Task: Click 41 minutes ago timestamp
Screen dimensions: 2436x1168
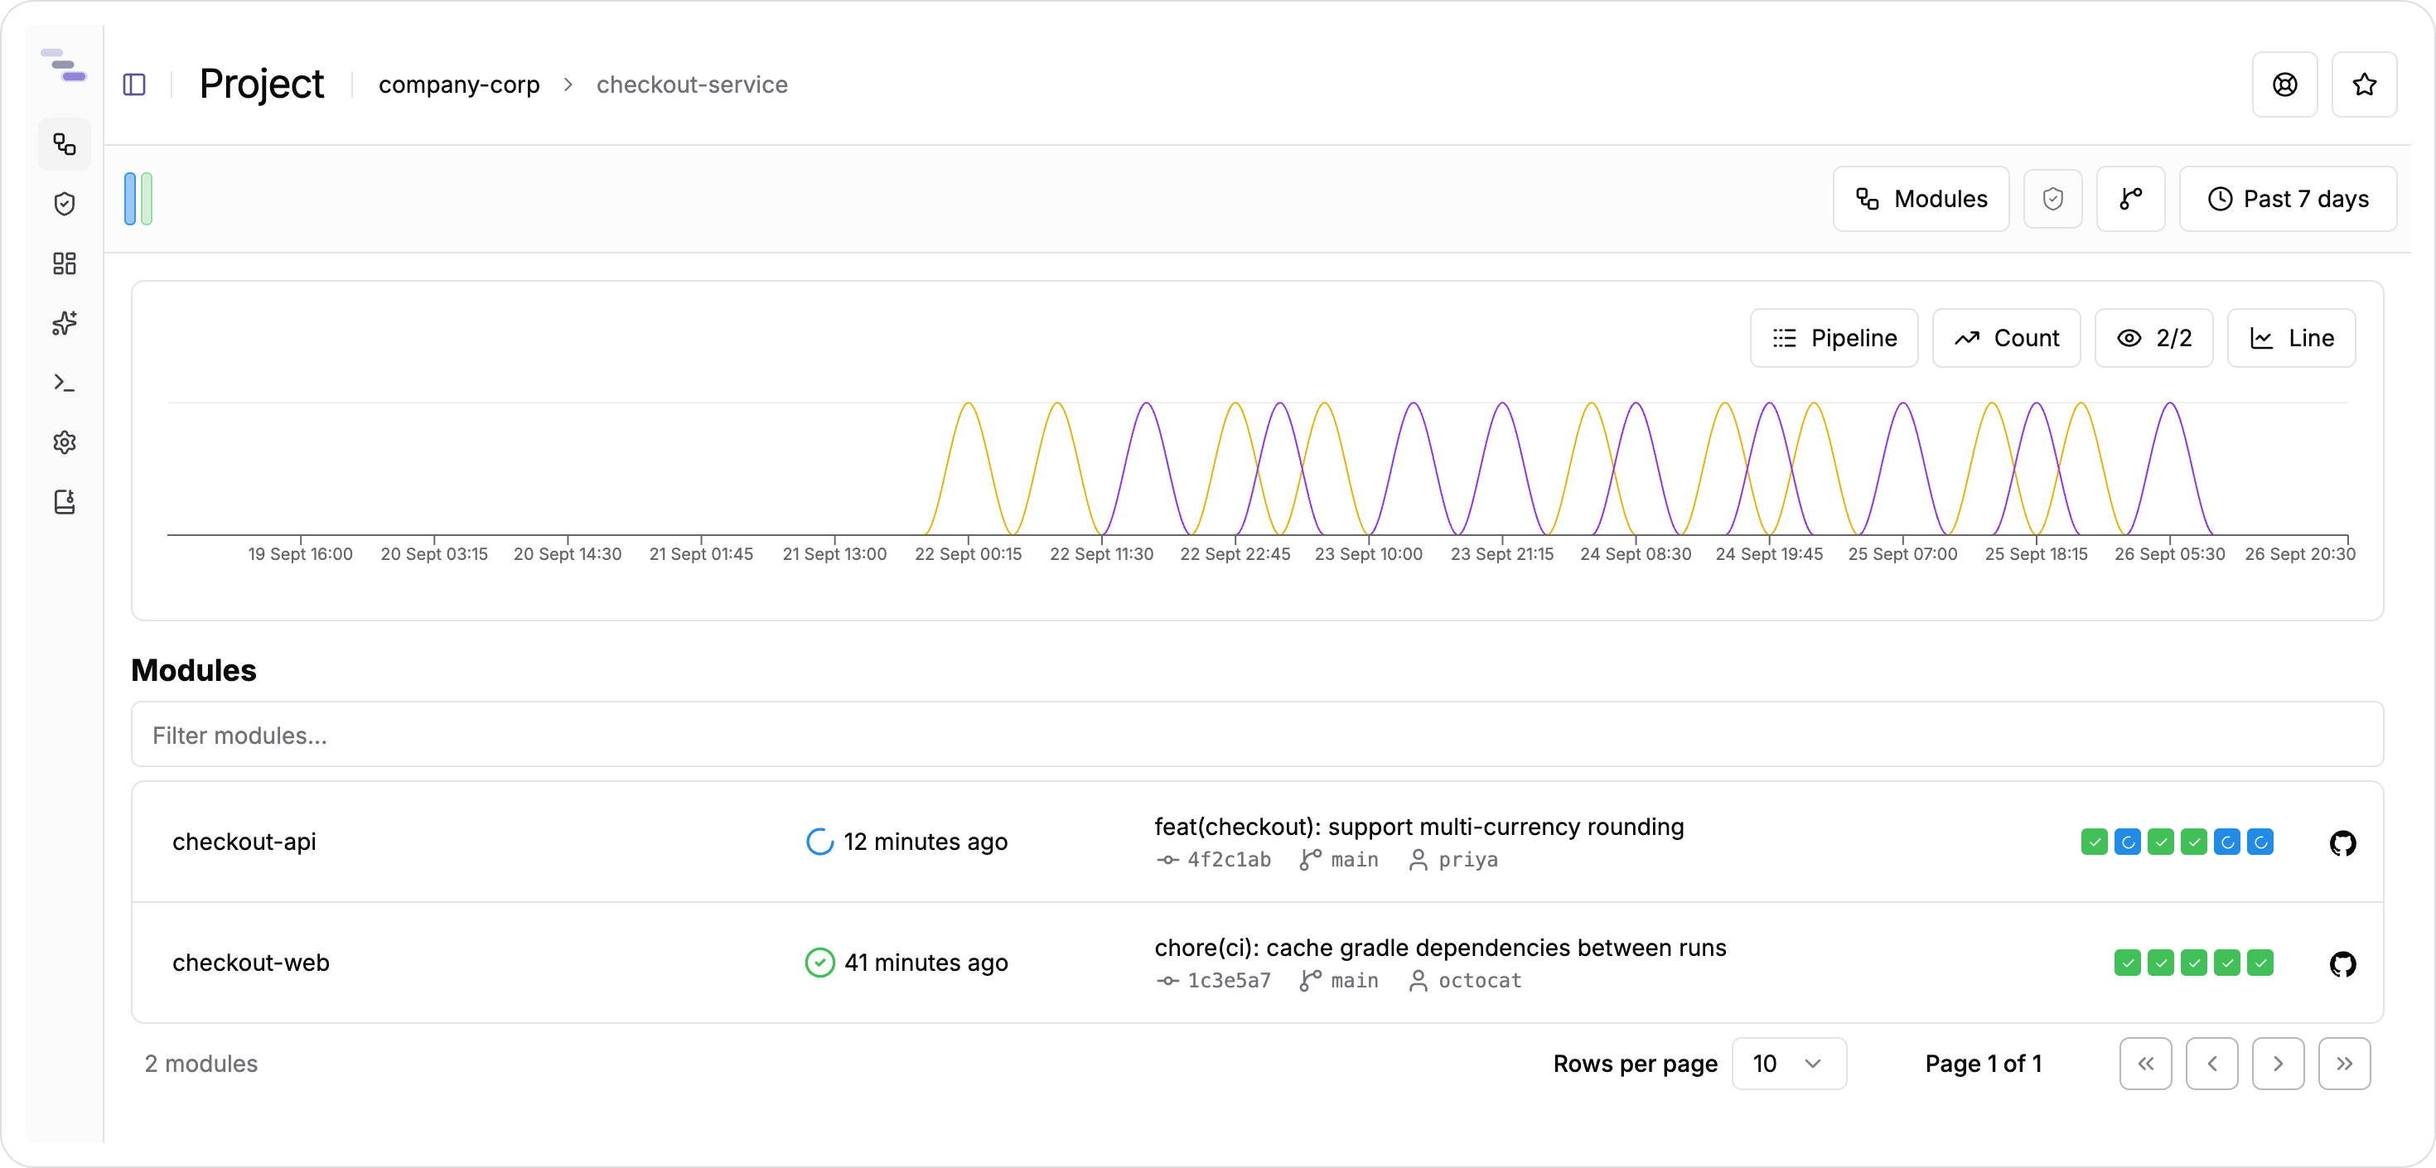Action: pyautogui.click(x=926, y=963)
